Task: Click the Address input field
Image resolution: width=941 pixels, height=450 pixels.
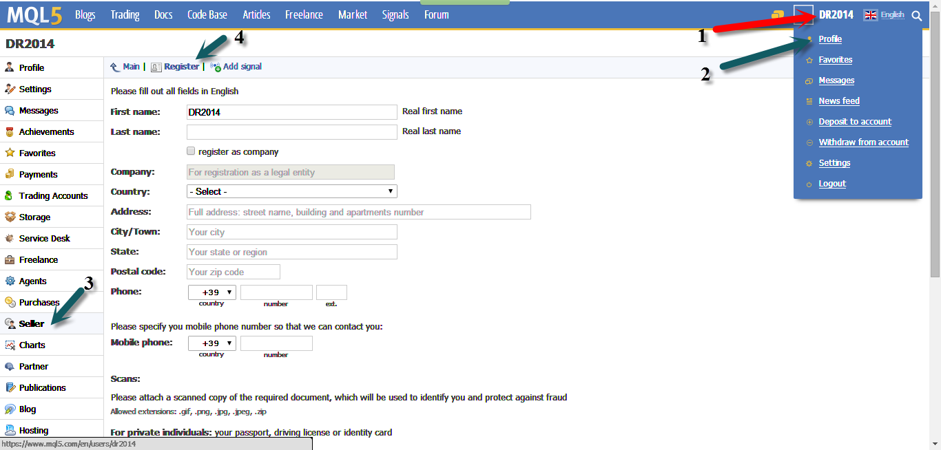Action: coord(359,212)
